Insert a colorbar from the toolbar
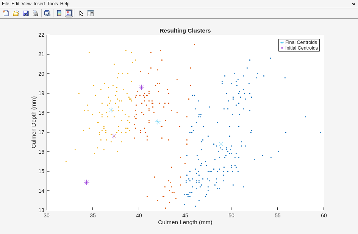Screen dimensions: 358x234 click(x=59, y=13)
